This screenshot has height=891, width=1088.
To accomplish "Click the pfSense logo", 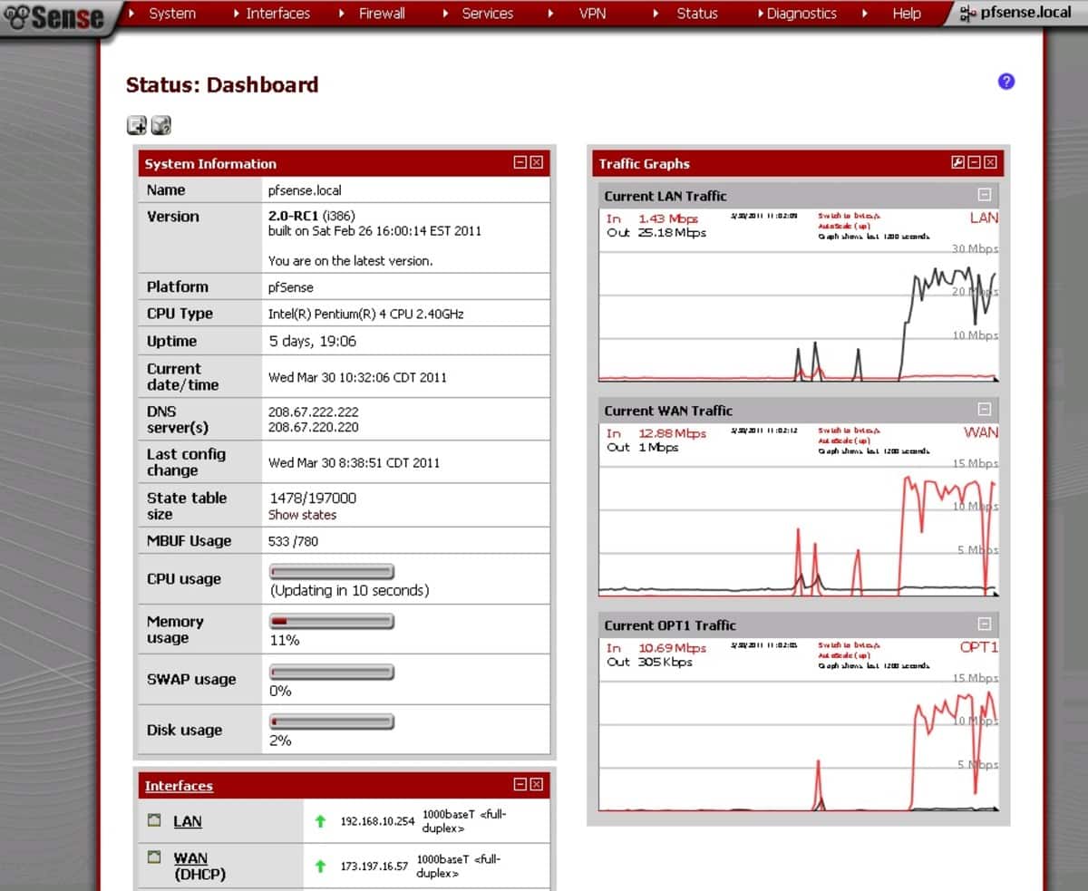I will (54, 15).
